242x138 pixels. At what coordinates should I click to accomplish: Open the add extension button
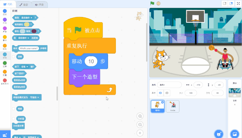click(5, 135)
